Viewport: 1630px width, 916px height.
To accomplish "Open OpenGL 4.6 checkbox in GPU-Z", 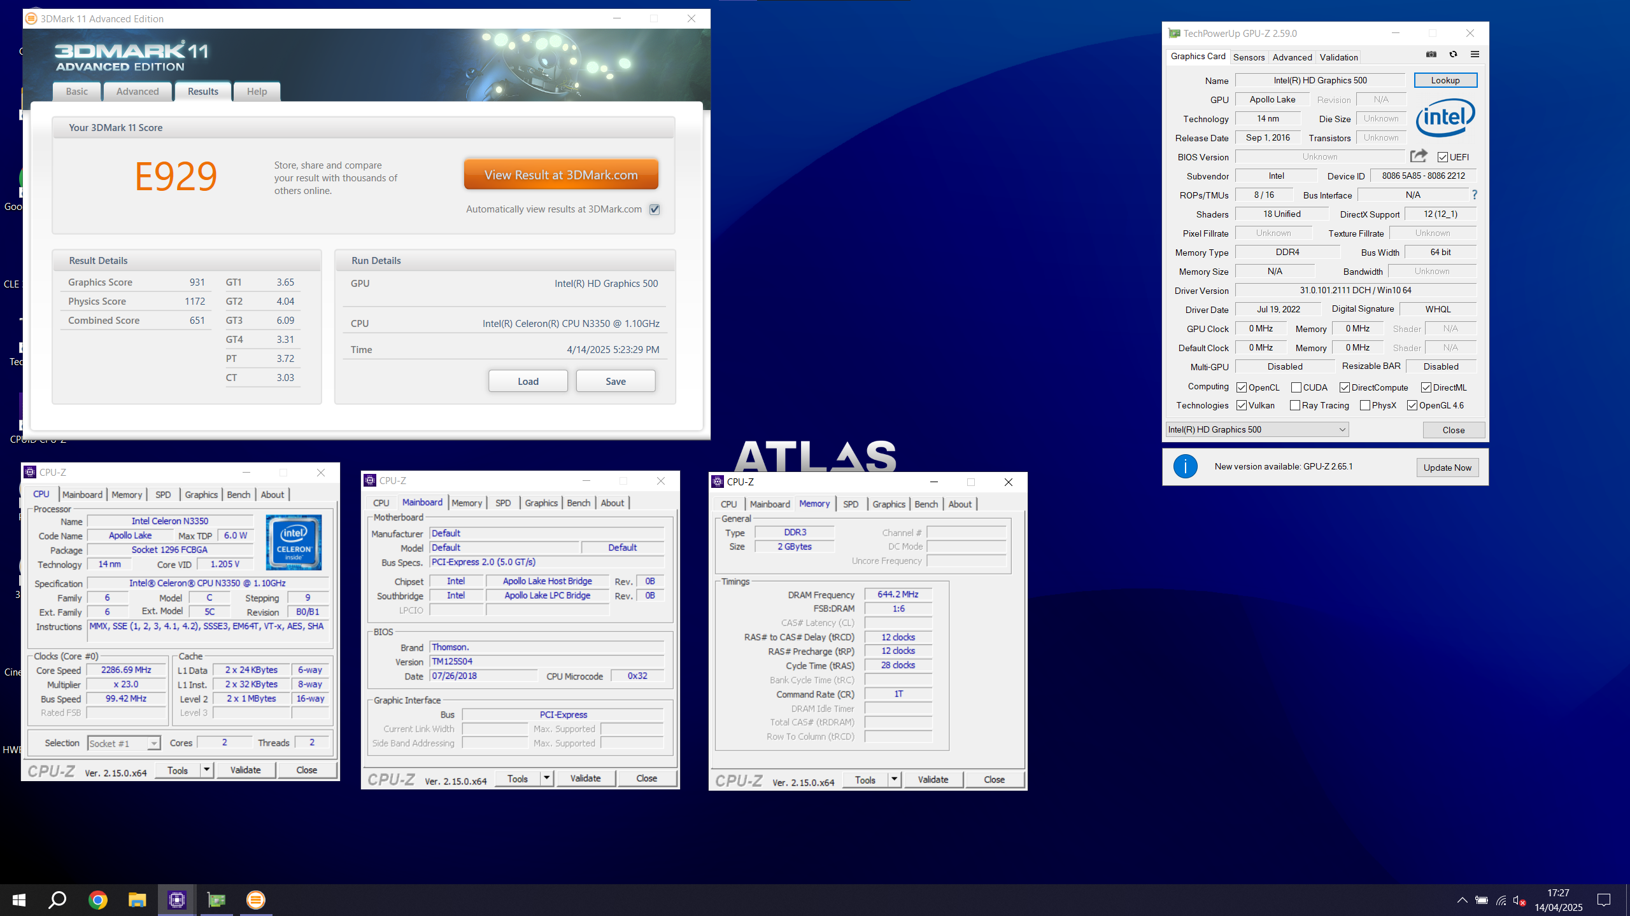I will [1412, 405].
